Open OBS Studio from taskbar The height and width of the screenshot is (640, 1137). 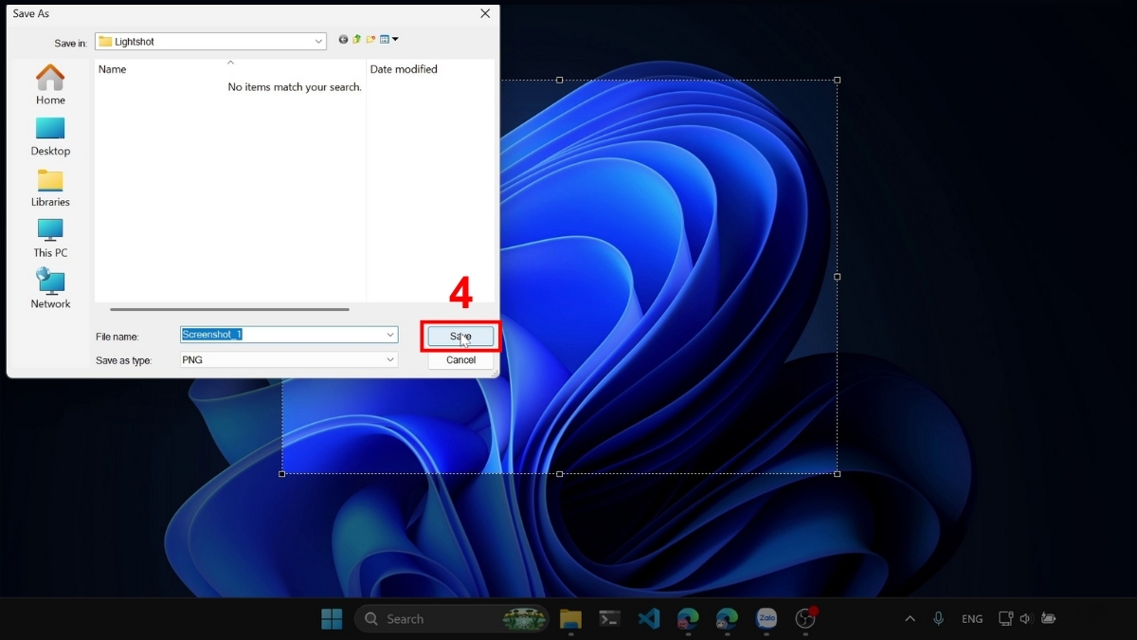coord(805,619)
